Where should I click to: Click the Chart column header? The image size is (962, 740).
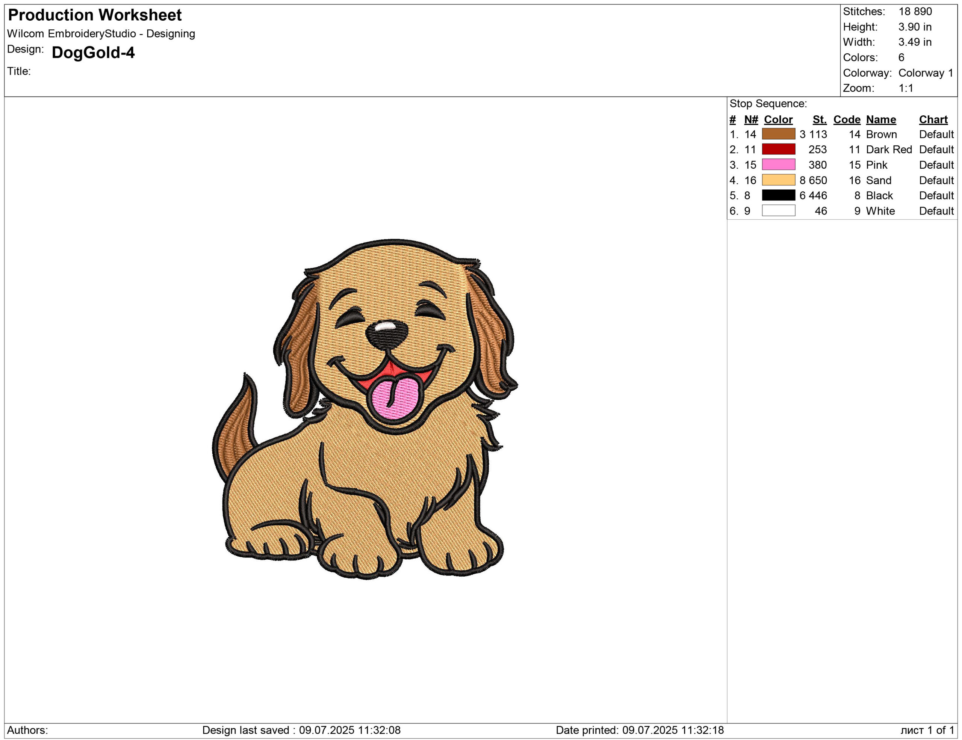click(933, 120)
